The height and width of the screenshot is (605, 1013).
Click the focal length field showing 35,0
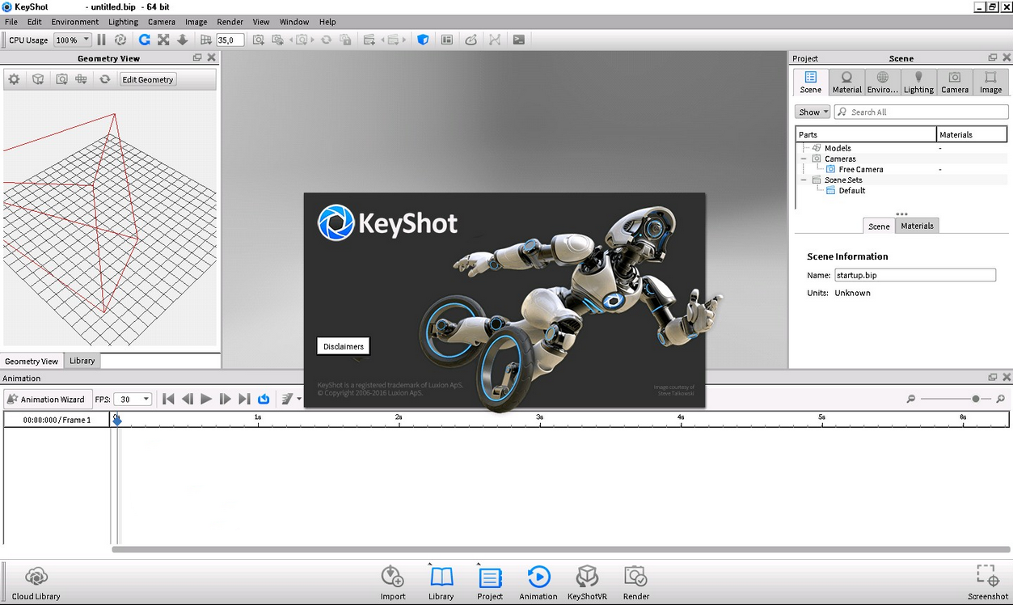point(230,40)
